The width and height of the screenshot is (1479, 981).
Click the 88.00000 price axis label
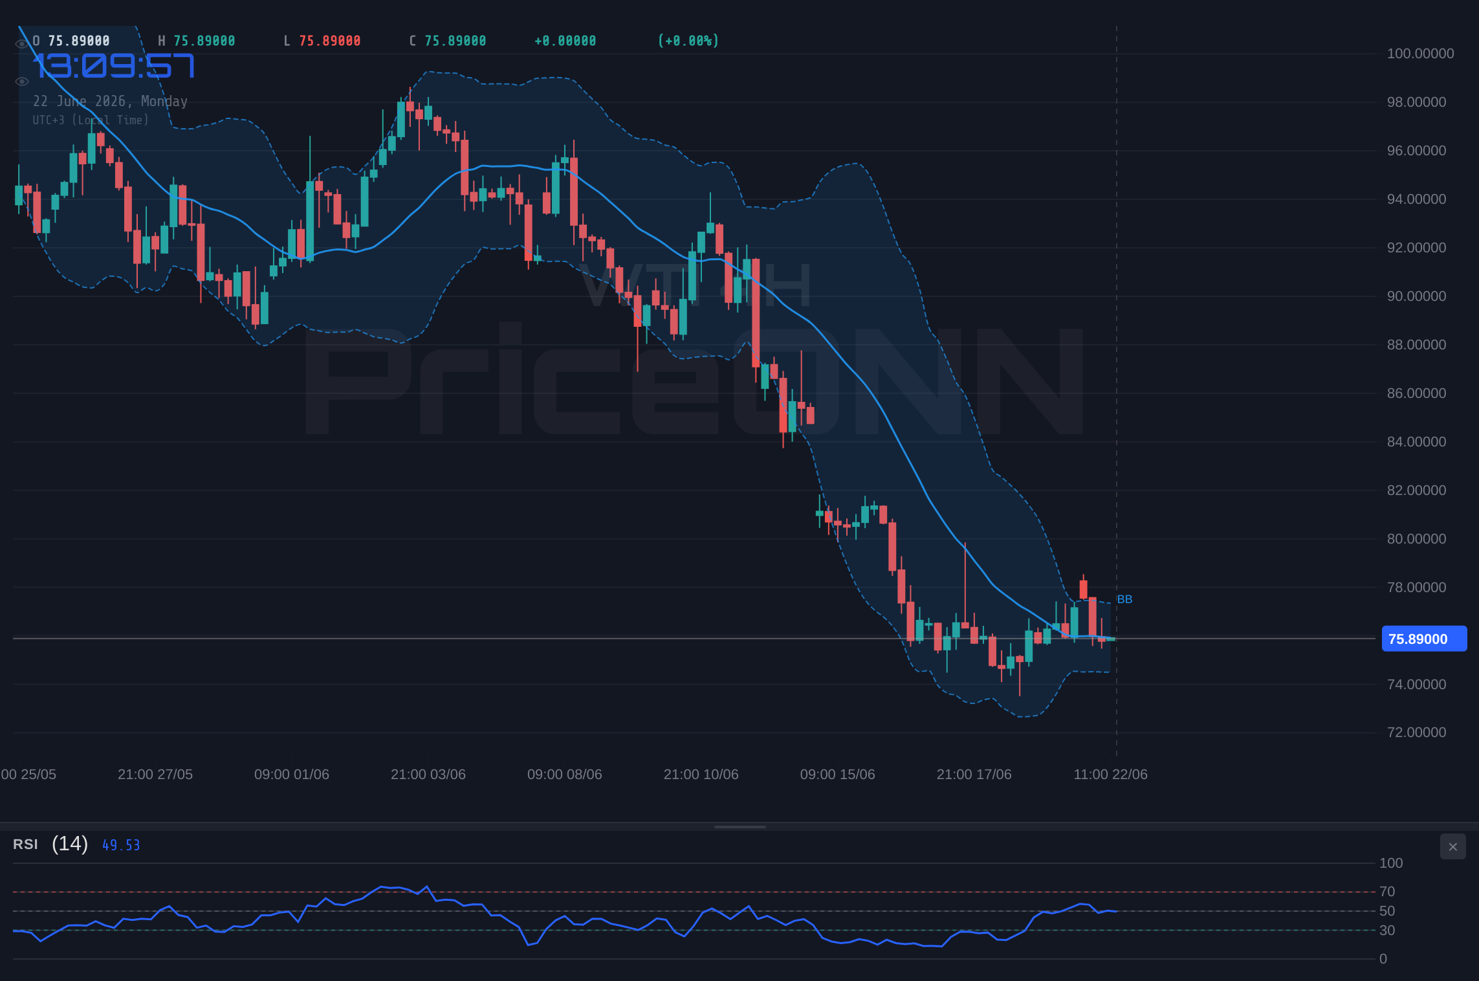1416,345
